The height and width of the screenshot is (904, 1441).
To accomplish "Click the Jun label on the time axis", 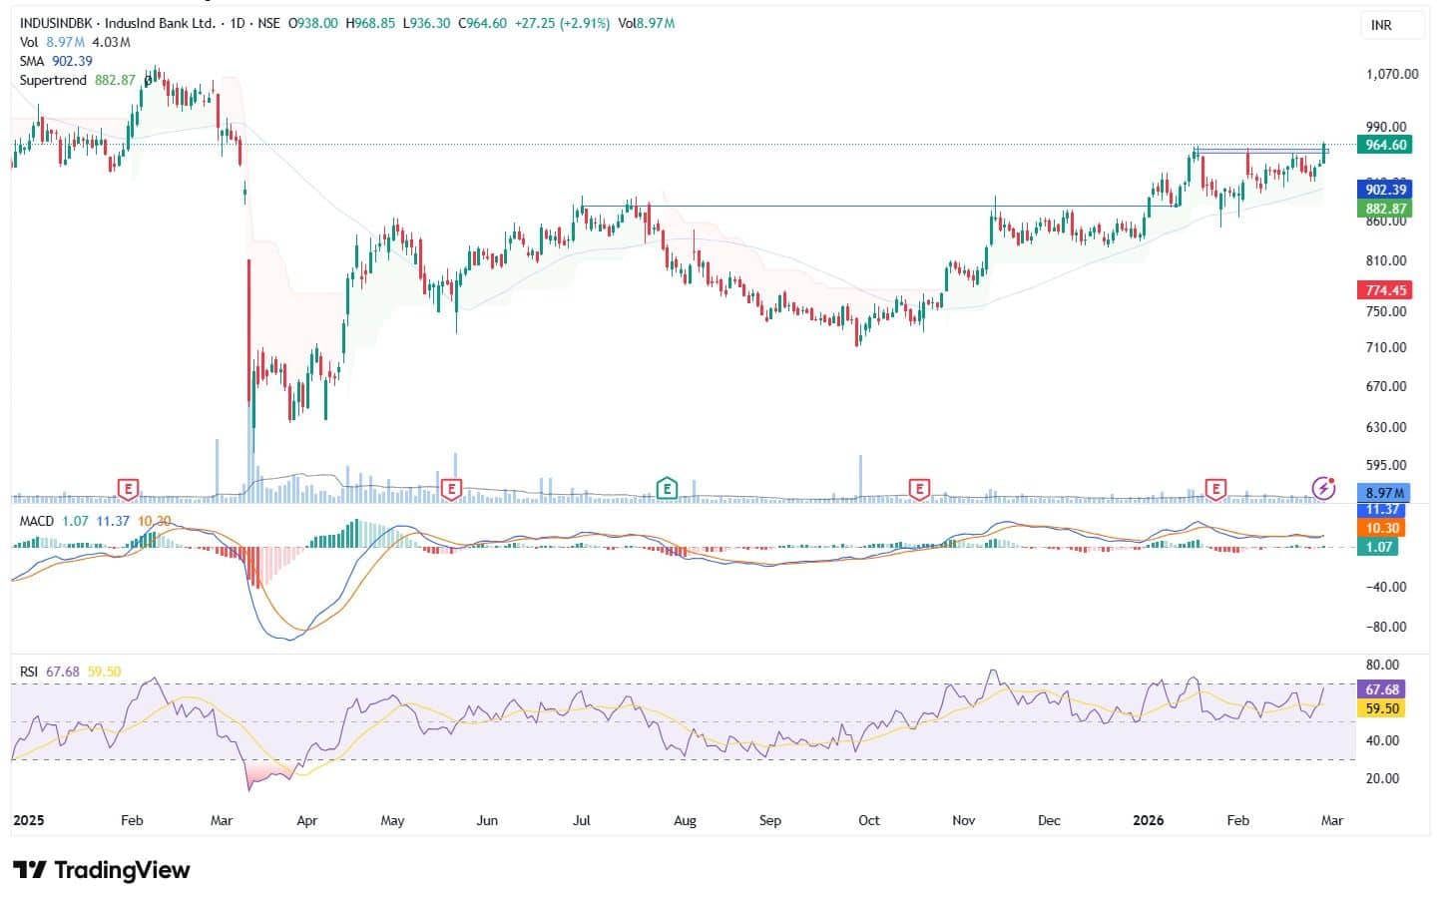I will tap(486, 820).
